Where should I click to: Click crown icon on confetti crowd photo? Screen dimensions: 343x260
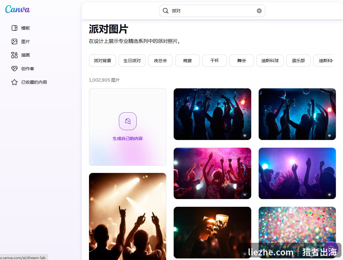[x=245, y=135]
